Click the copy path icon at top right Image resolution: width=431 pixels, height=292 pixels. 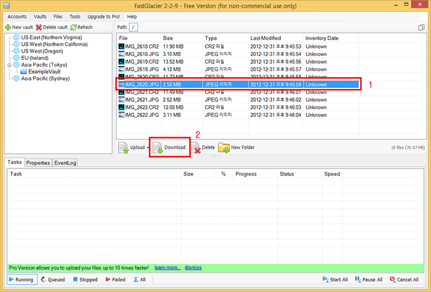pyautogui.click(x=421, y=27)
